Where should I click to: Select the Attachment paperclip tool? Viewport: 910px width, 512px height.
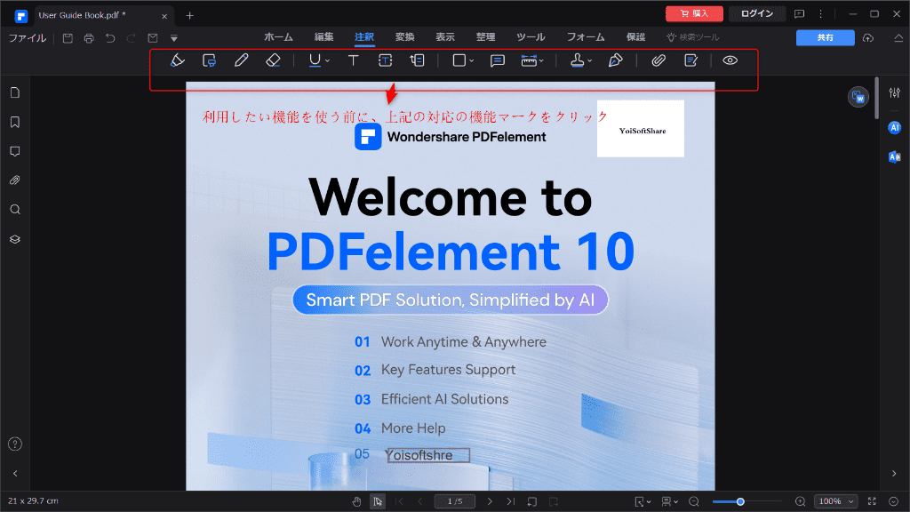659,60
